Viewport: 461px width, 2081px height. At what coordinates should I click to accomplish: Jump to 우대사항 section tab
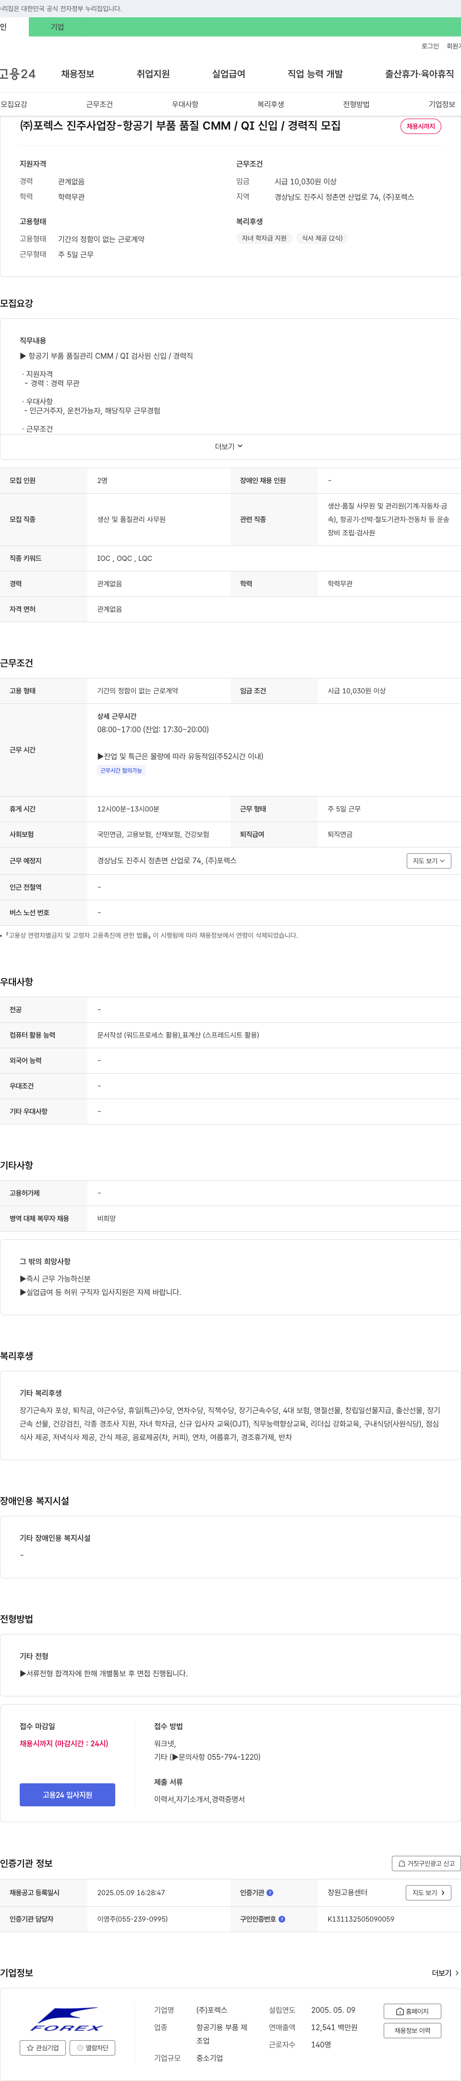coord(185,104)
